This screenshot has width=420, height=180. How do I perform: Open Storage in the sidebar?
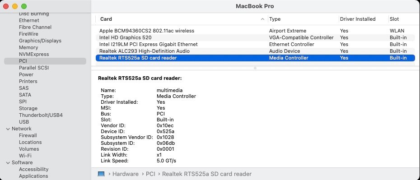[28, 108]
